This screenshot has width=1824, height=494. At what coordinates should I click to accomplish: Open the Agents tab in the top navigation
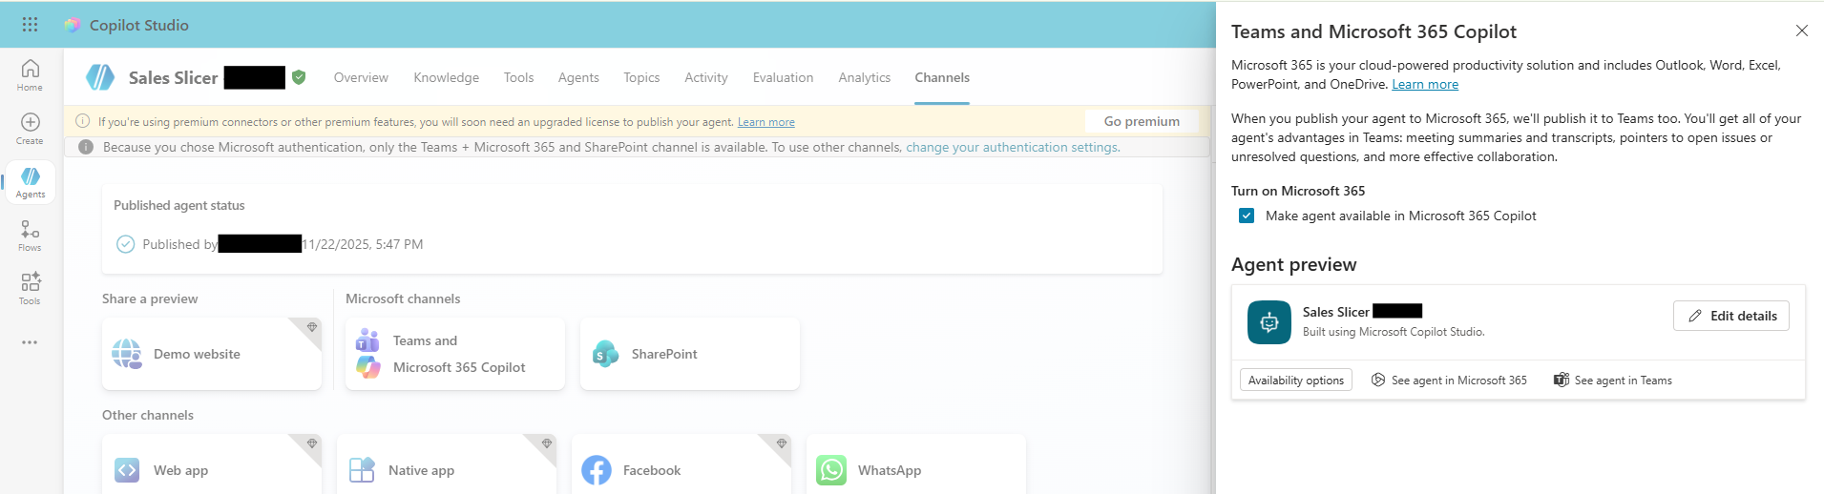pyautogui.click(x=578, y=77)
